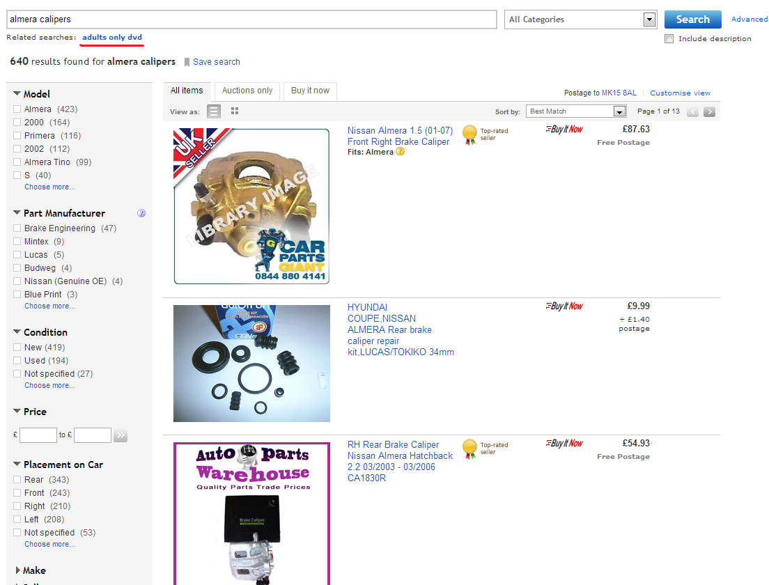
Task: Choose more Model options
Action: [49, 187]
